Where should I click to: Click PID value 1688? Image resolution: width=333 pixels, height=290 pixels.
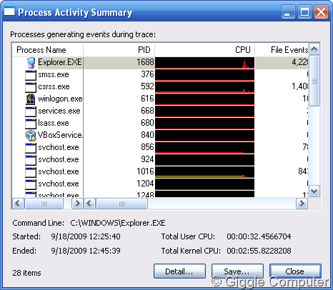point(145,62)
